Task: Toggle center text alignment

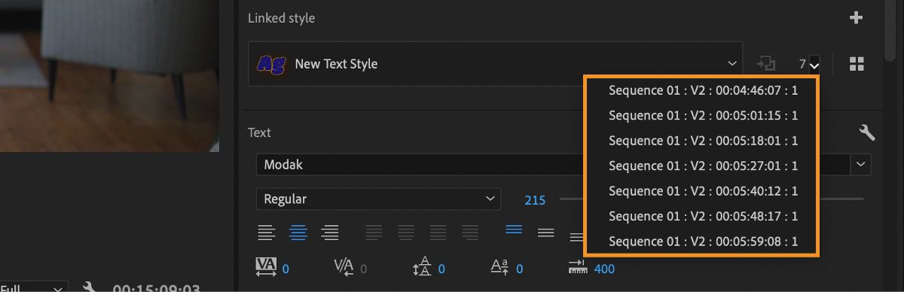Action: [x=298, y=233]
